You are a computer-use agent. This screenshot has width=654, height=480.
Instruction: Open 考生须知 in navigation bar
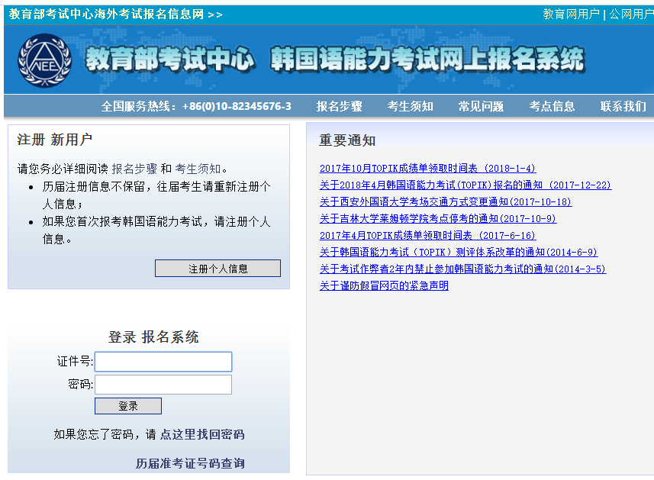tap(410, 106)
